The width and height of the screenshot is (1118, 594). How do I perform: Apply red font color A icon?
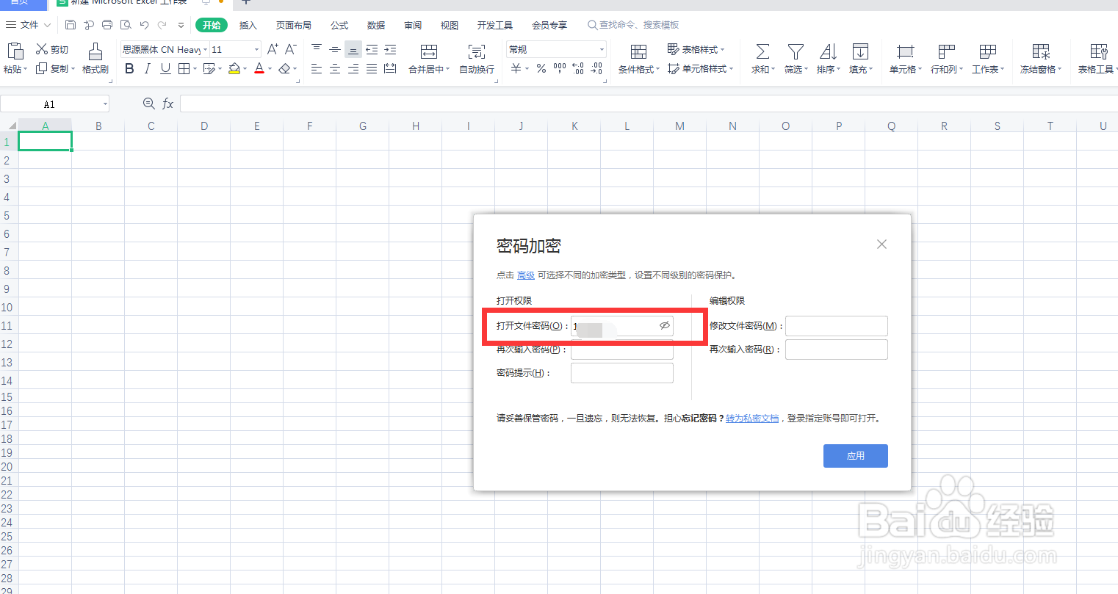(x=259, y=68)
